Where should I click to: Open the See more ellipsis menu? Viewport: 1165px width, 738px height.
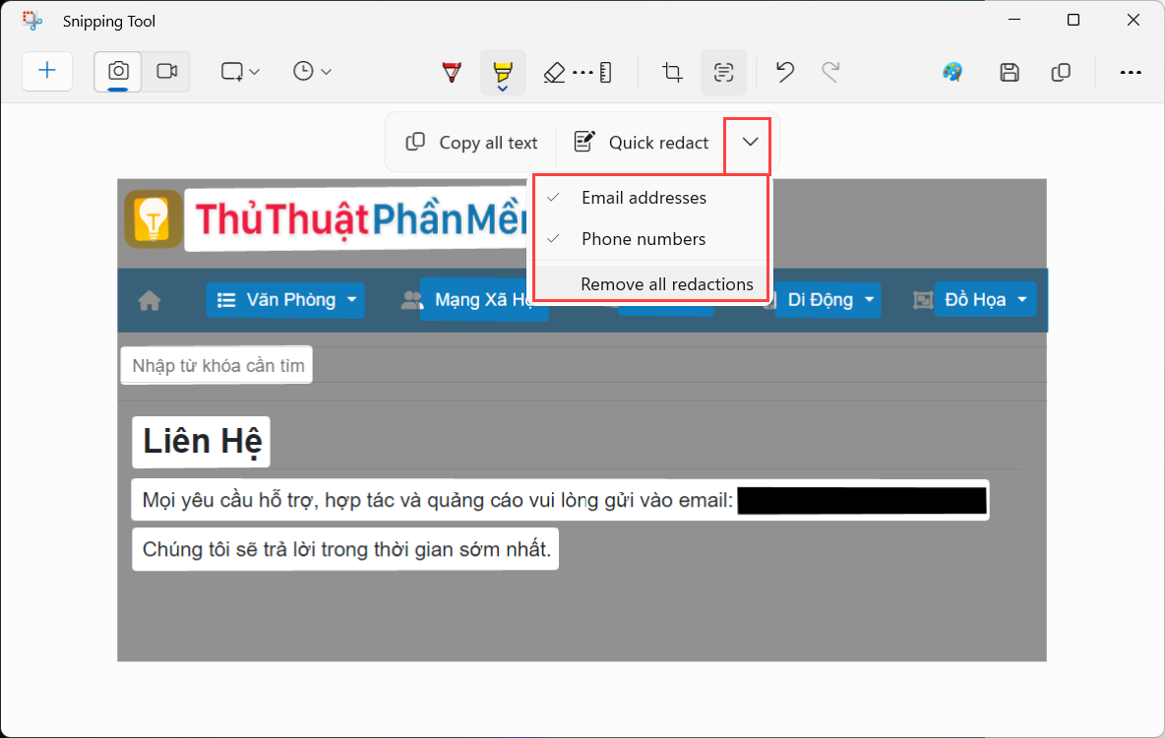coord(1131,72)
